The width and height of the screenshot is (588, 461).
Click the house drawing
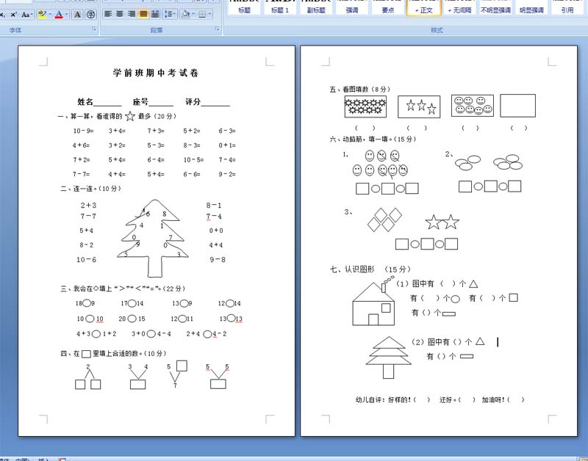[374, 302]
